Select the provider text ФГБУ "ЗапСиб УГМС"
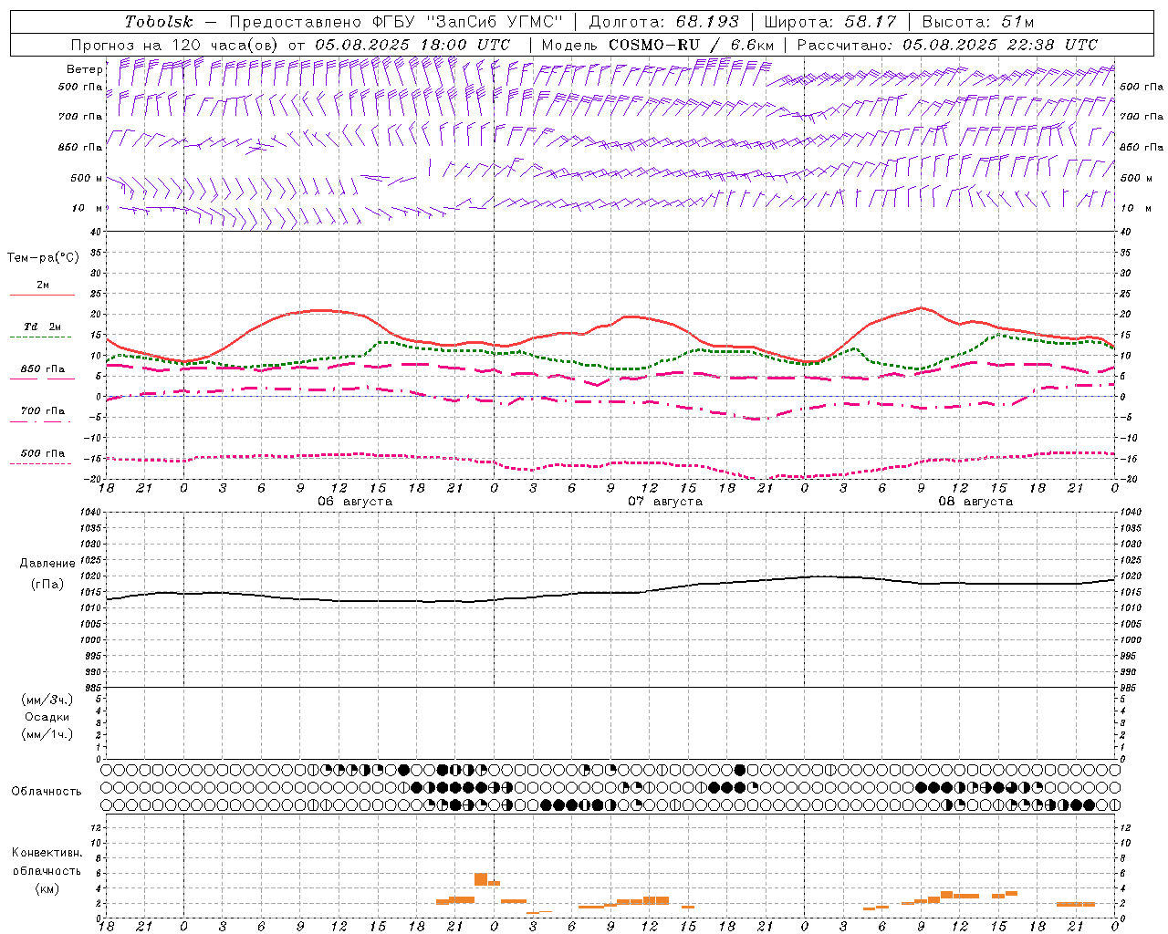This screenshot has width=1168, height=934. 468,22
